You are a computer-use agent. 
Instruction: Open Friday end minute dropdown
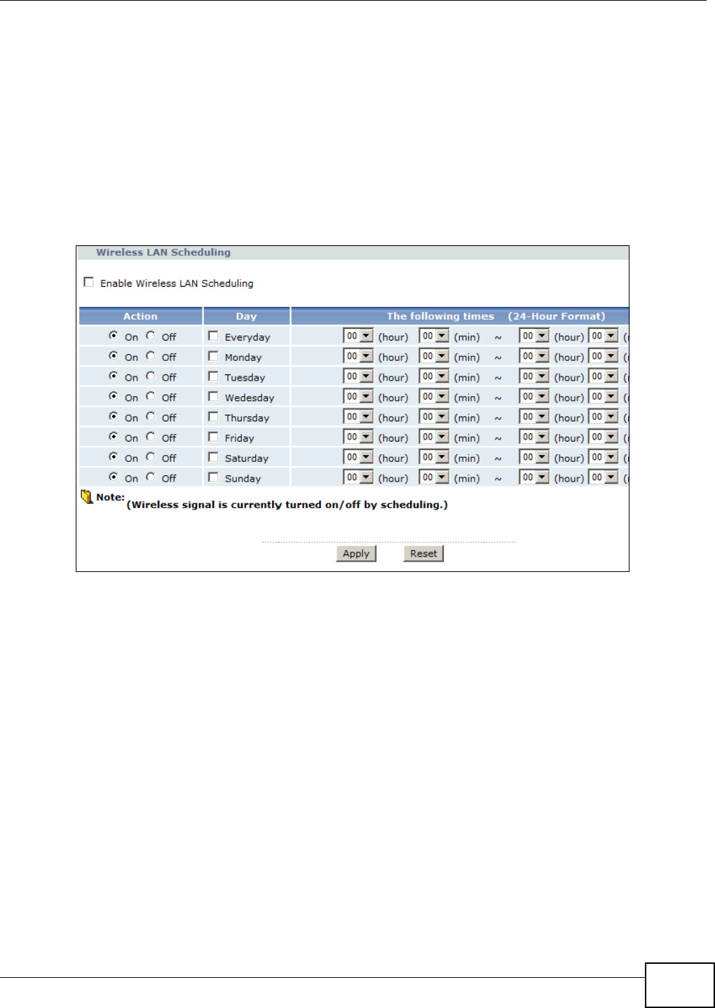[x=604, y=437]
